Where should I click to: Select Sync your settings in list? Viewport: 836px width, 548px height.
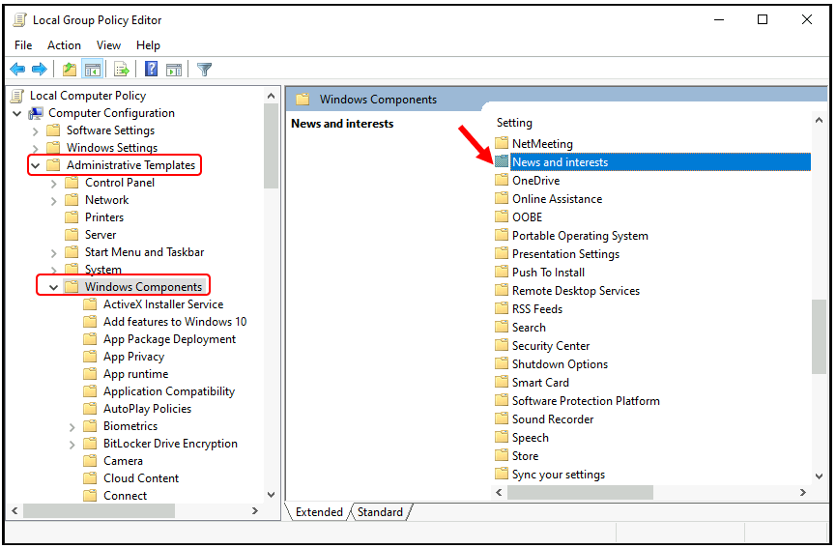click(x=559, y=475)
